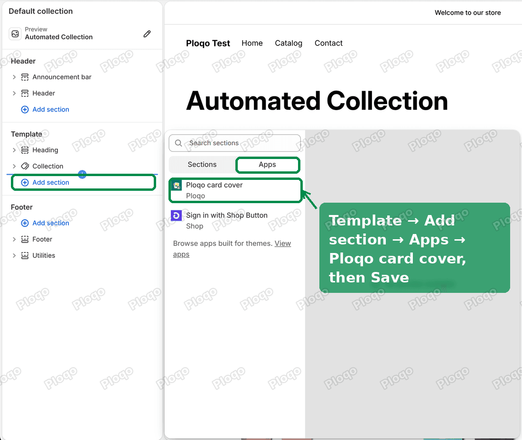Click the plus icon in Footer Add section

click(x=25, y=223)
